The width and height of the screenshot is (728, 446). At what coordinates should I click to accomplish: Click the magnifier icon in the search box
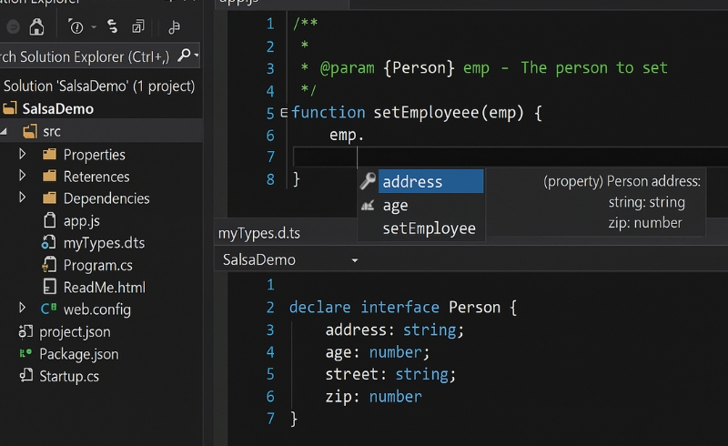(185, 56)
